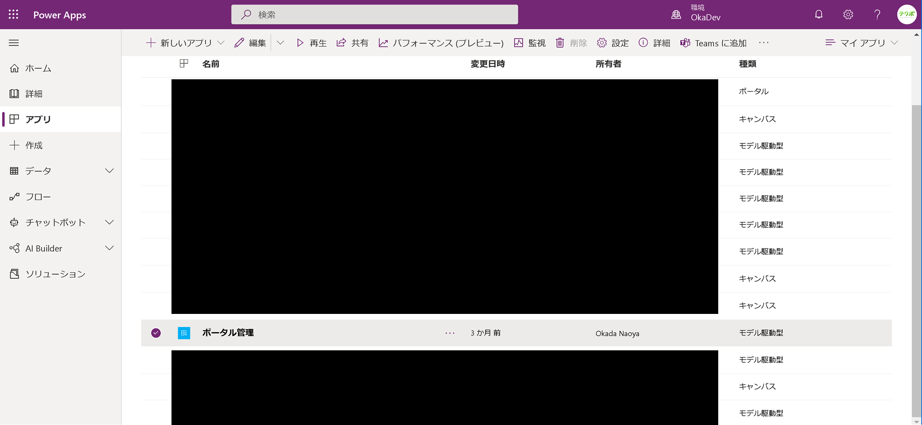922x425 pixels.
Task: Click the Okada Naoya owner cell
Action: tap(617, 333)
